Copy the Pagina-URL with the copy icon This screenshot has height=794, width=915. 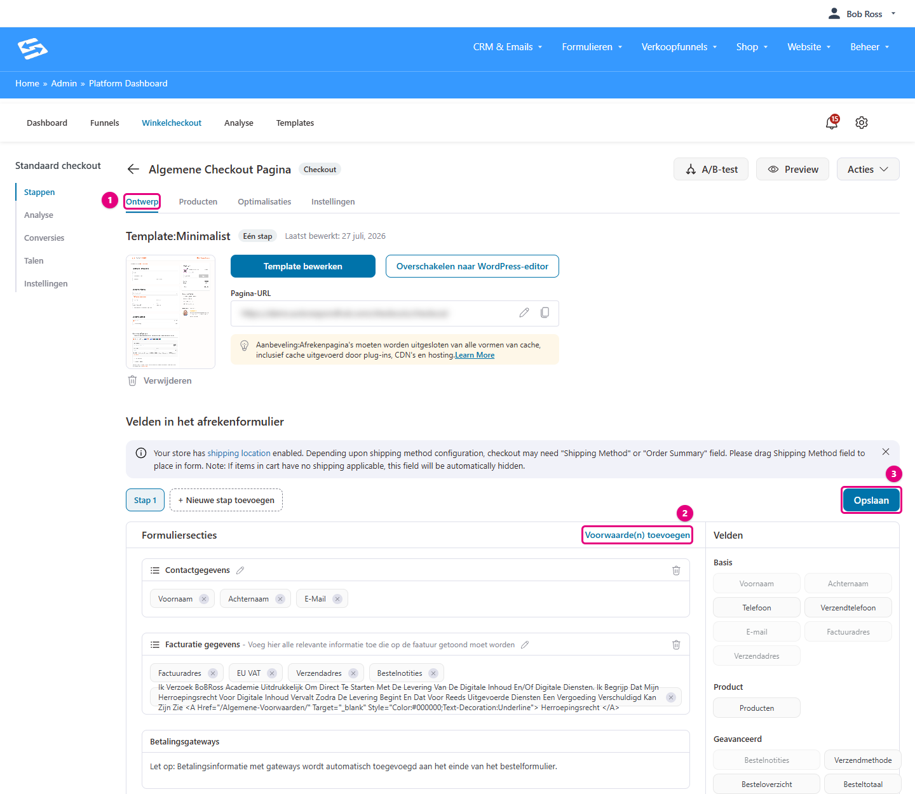tap(545, 313)
